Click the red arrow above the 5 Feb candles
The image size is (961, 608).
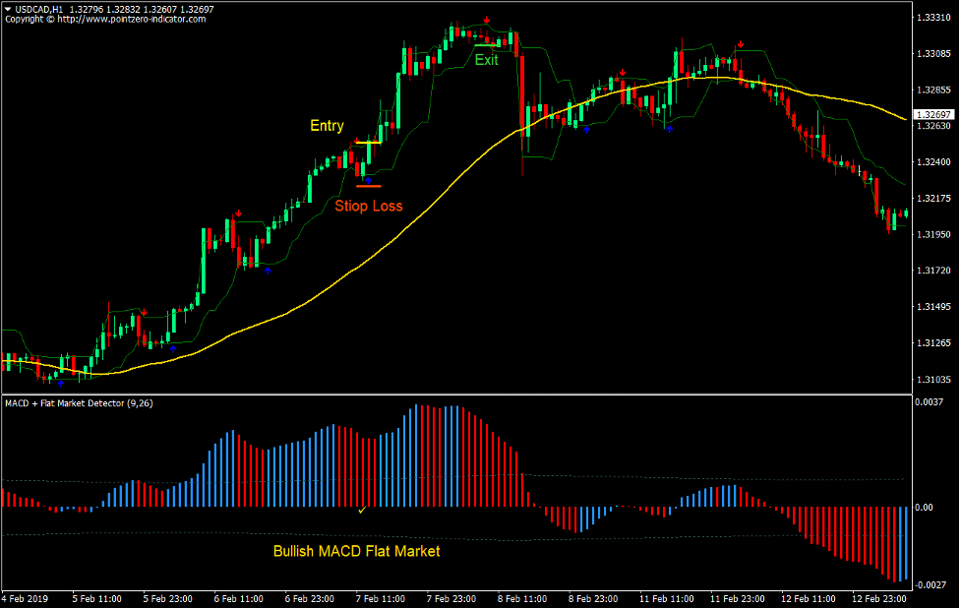coord(145,311)
